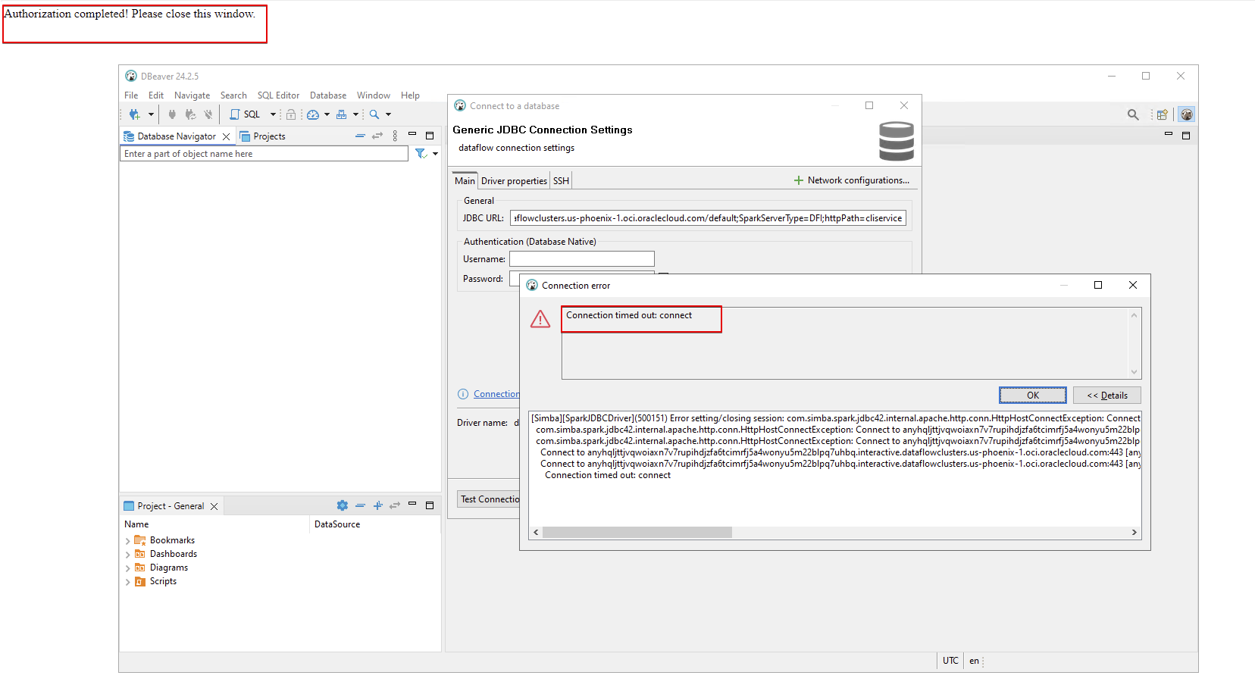Click the New Database Connection plug icon
This screenshot has width=1255, height=688.
134,114
